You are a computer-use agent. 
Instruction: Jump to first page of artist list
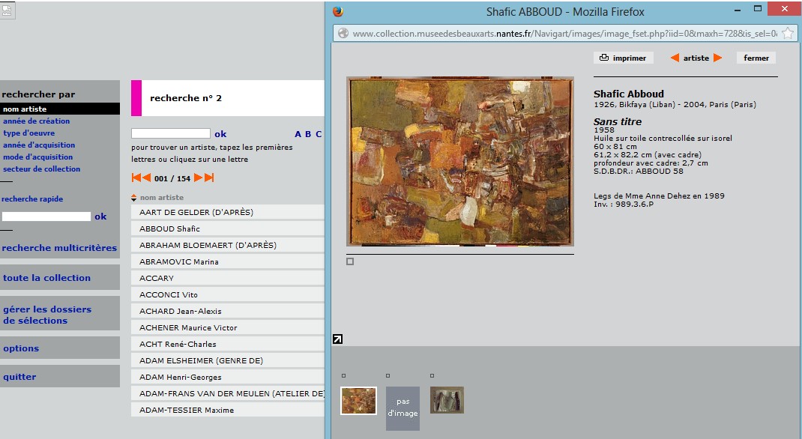pyautogui.click(x=136, y=178)
